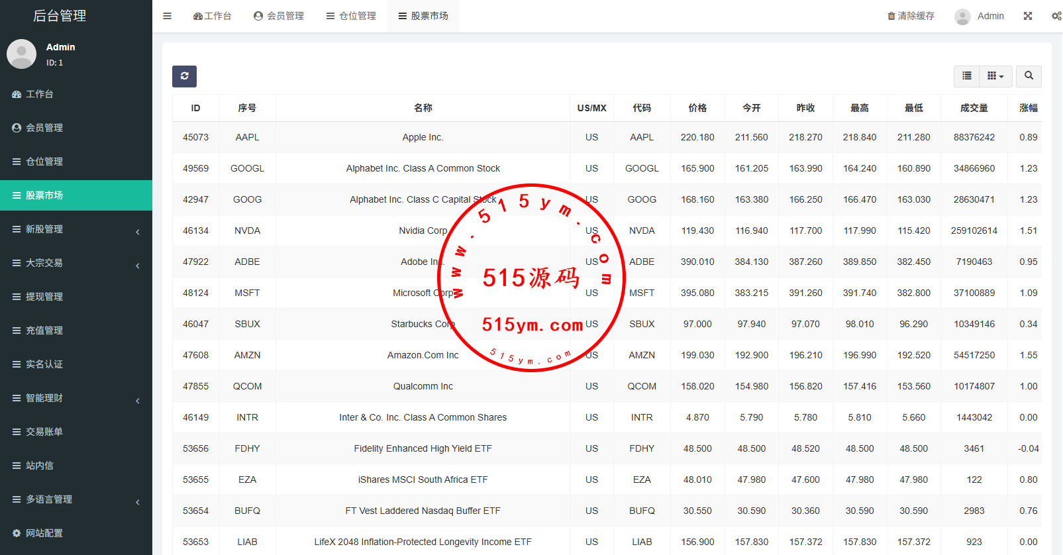This screenshot has width=1063, height=555.
Task: Click the Apple Inc. table row
Action: 423,137
